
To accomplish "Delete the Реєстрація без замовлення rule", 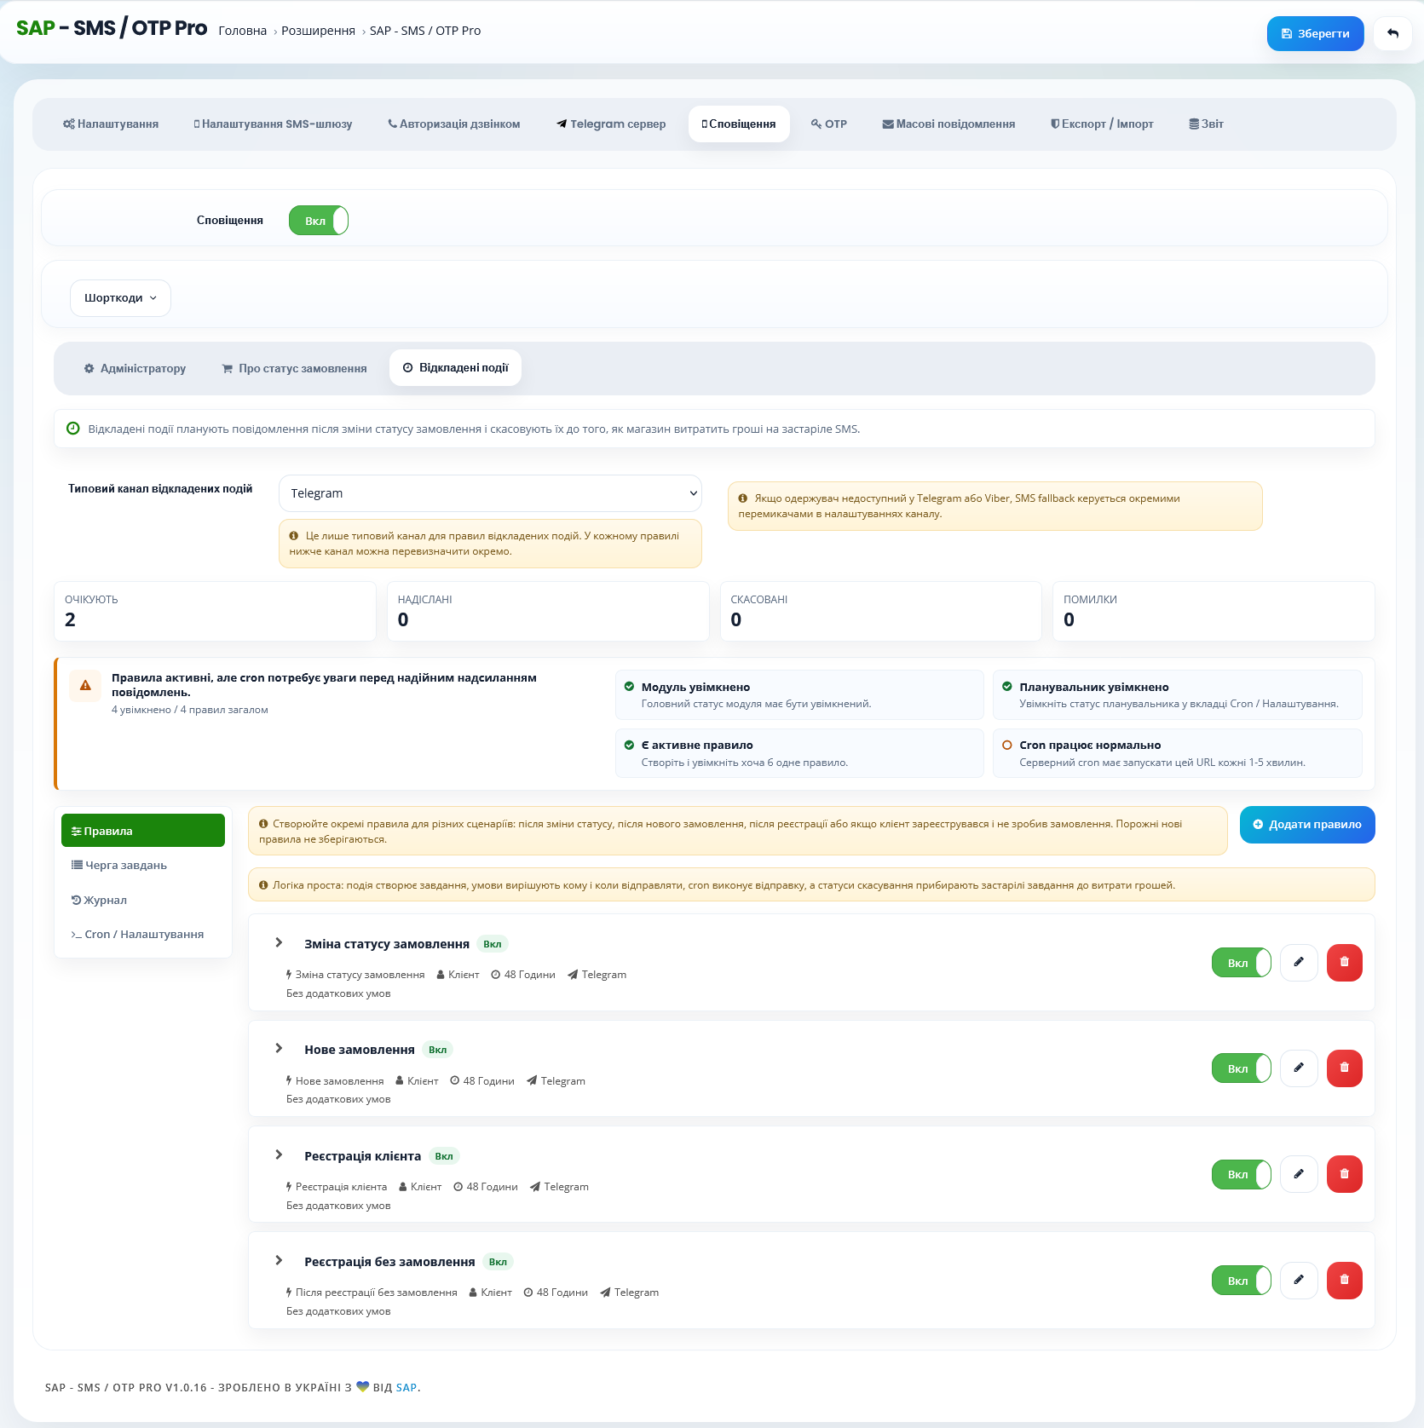I will 1344,1281.
